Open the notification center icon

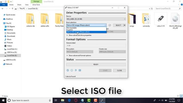coord(179,100)
